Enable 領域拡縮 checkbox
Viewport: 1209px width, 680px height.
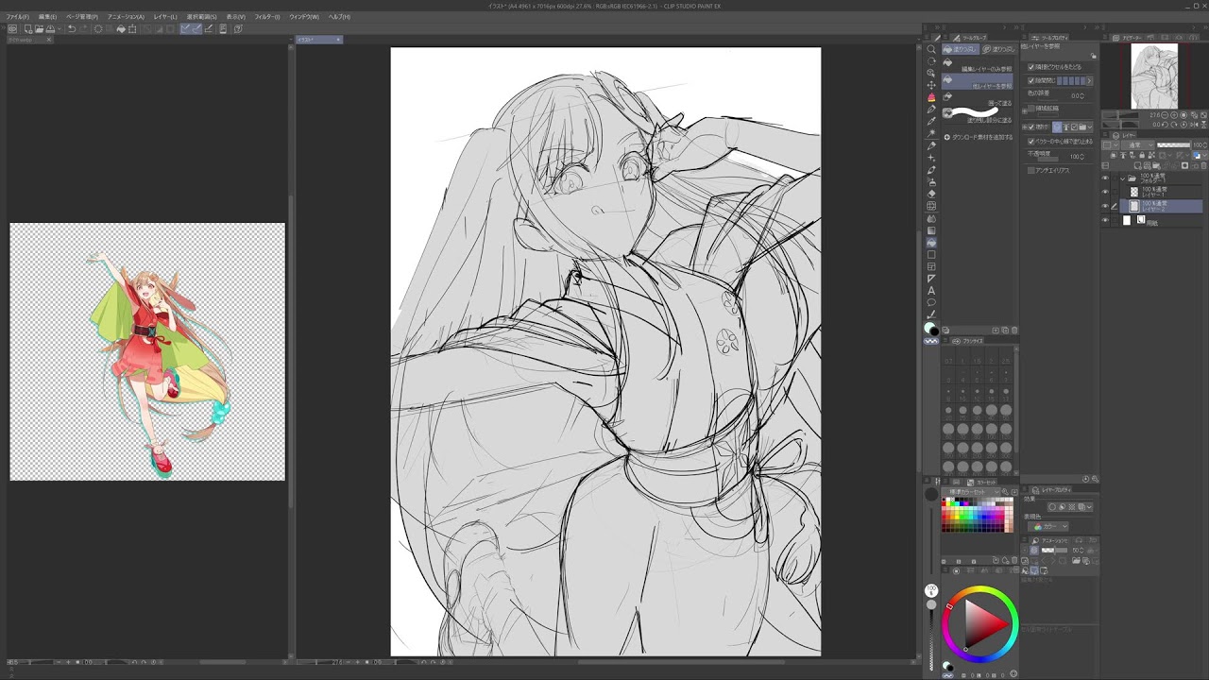[x=1030, y=108]
